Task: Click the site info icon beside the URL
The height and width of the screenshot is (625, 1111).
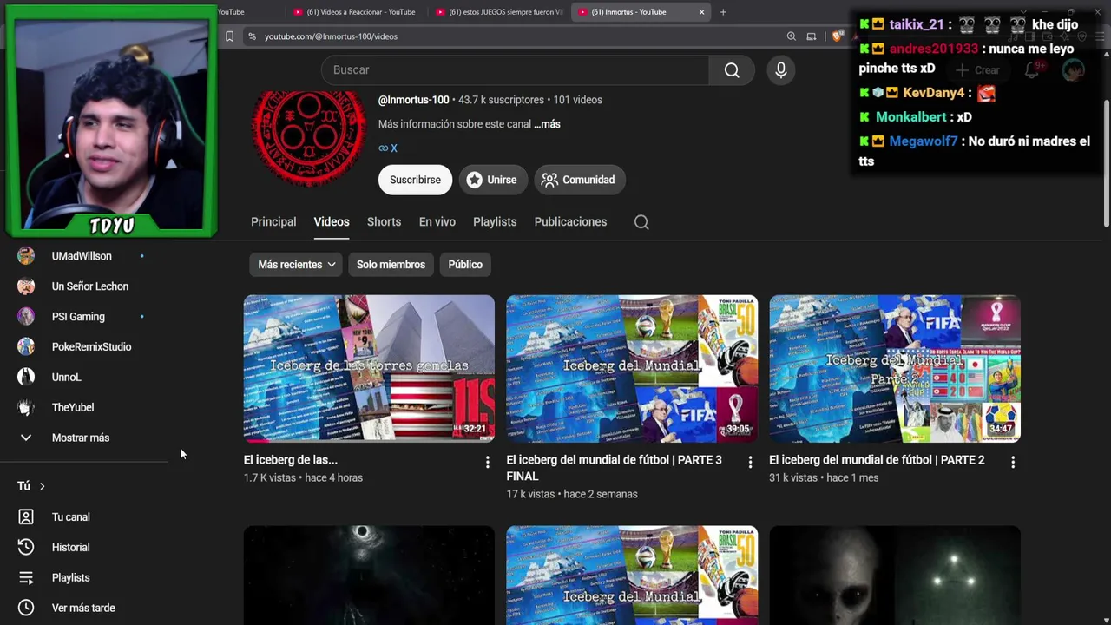Action: click(252, 36)
